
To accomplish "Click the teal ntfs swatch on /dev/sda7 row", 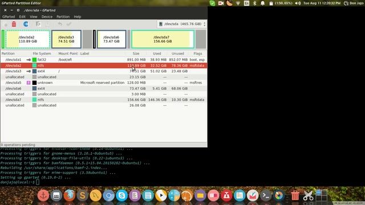I will [34, 100].
